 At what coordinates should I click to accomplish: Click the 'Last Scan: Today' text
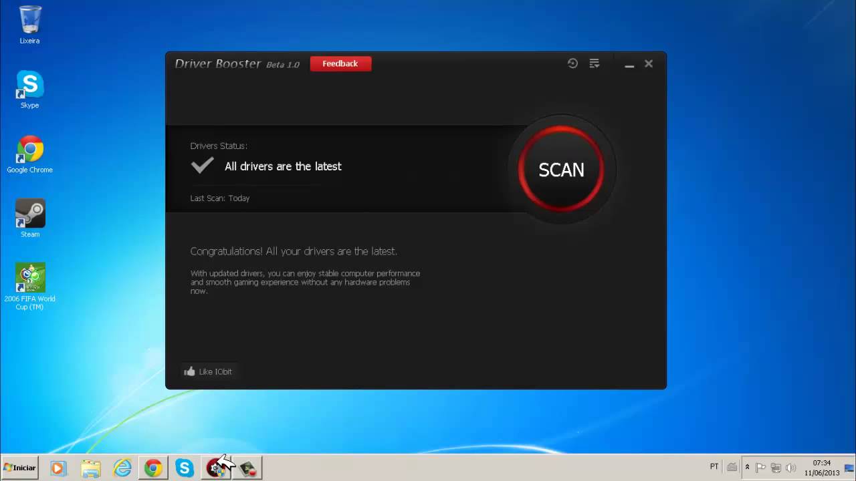point(220,198)
